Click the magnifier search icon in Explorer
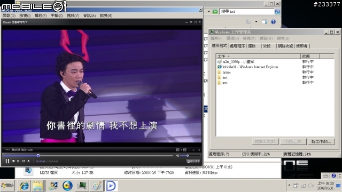342x192 pixels. point(277,11)
